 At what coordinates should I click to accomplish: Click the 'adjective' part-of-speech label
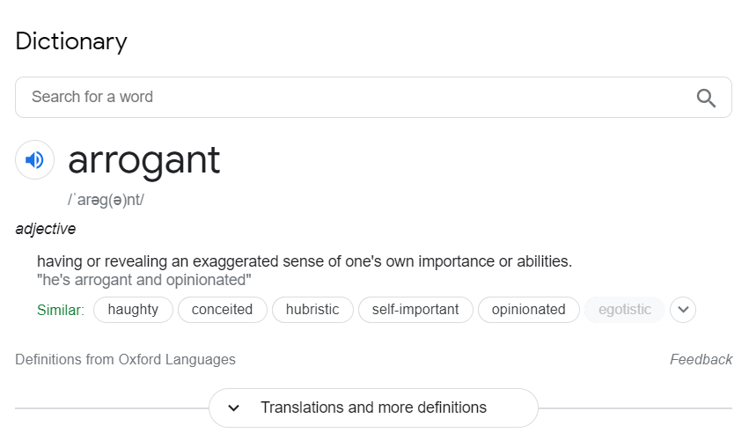[46, 229]
